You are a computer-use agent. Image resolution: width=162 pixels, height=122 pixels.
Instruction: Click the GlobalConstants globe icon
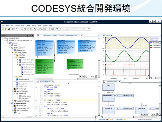coord(17,79)
